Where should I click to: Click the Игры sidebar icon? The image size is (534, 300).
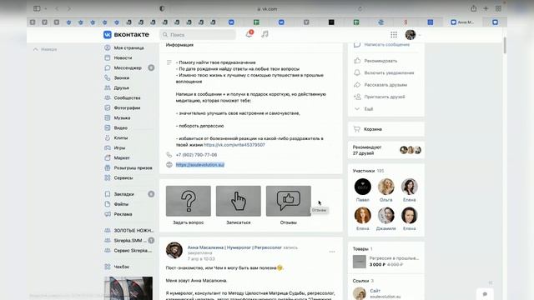coord(108,147)
